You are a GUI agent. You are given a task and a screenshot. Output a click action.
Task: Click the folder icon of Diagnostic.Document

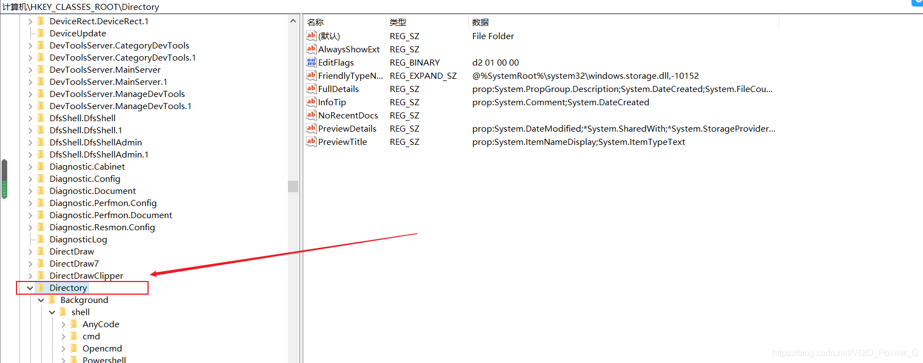click(x=41, y=191)
